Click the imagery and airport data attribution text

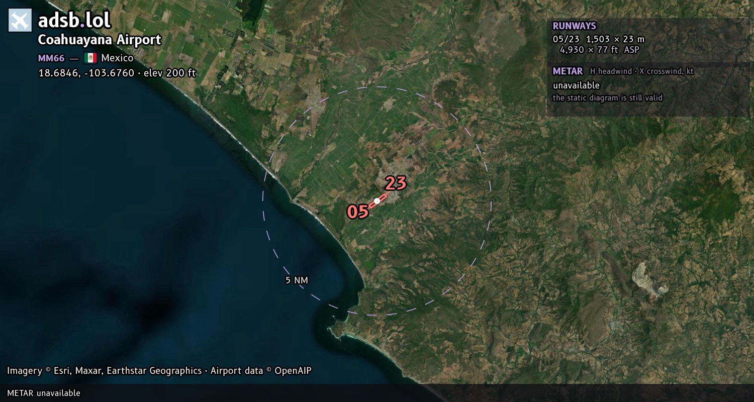[159, 371]
